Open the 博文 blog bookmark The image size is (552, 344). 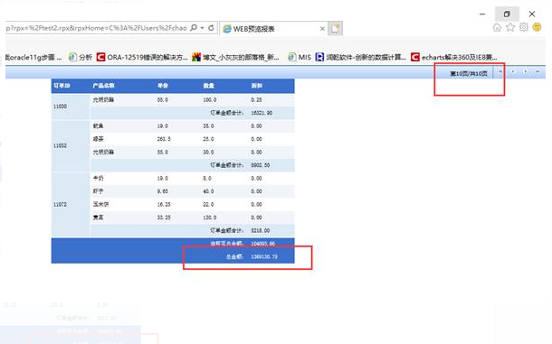click(235, 57)
